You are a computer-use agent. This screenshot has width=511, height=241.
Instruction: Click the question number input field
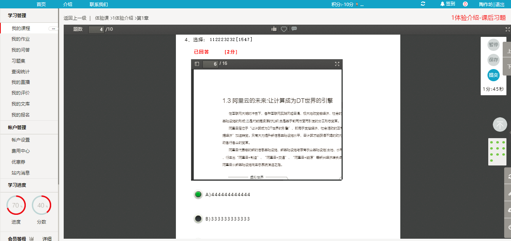coord(96,29)
